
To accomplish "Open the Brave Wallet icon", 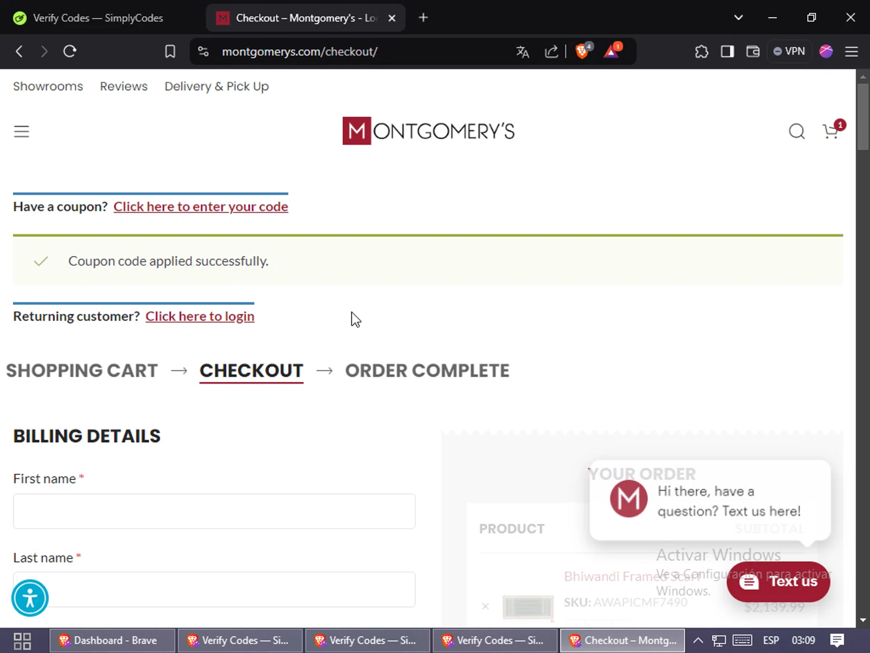I will click(753, 52).
